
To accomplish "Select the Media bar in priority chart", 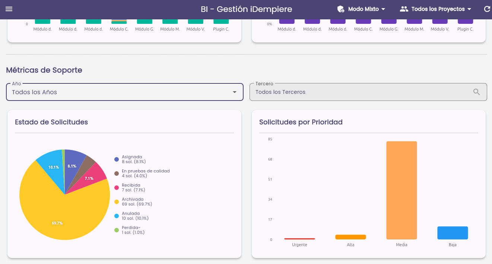I will click(x=401, y=190).
